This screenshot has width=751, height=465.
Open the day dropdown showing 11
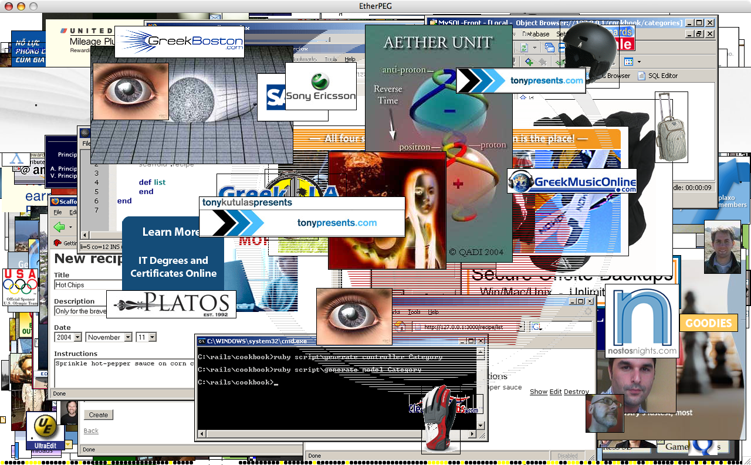click(x=146, y=337)
